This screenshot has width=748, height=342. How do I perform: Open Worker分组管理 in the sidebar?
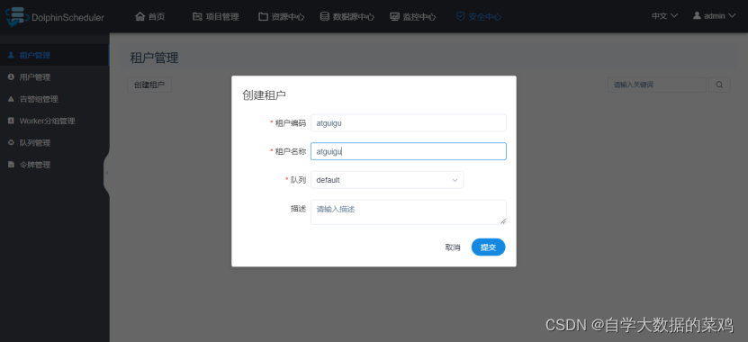pos(54,121)
